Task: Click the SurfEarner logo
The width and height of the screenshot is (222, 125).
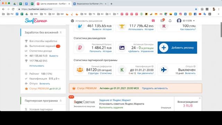Action: [36, 21]
